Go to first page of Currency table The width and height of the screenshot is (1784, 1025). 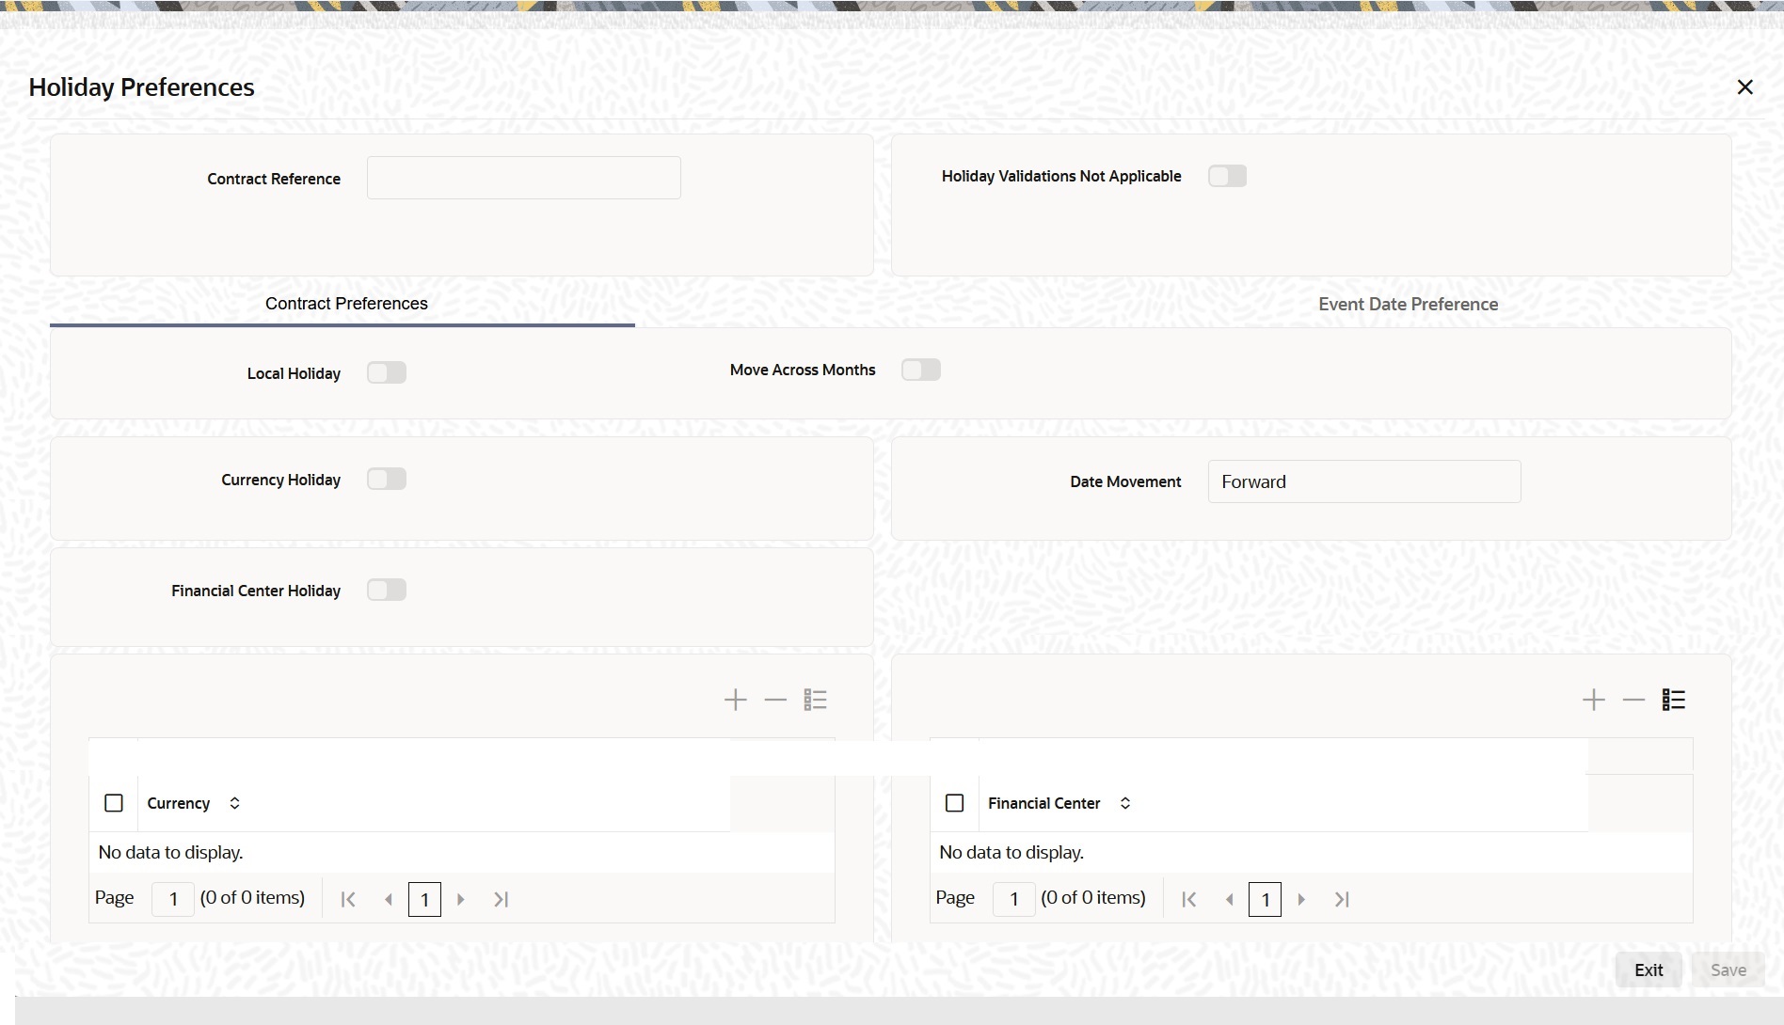[348, 899]
